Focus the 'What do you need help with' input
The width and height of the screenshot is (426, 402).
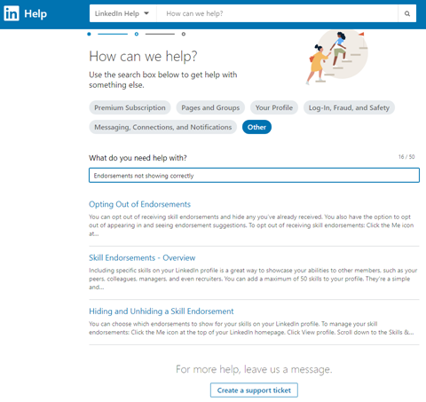point(254,176)
